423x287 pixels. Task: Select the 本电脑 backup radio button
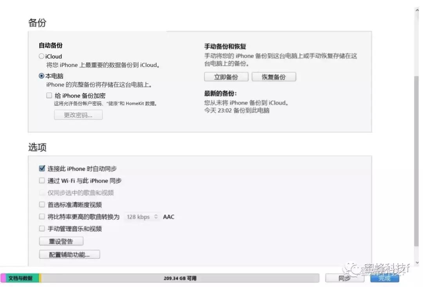[41, 76]
